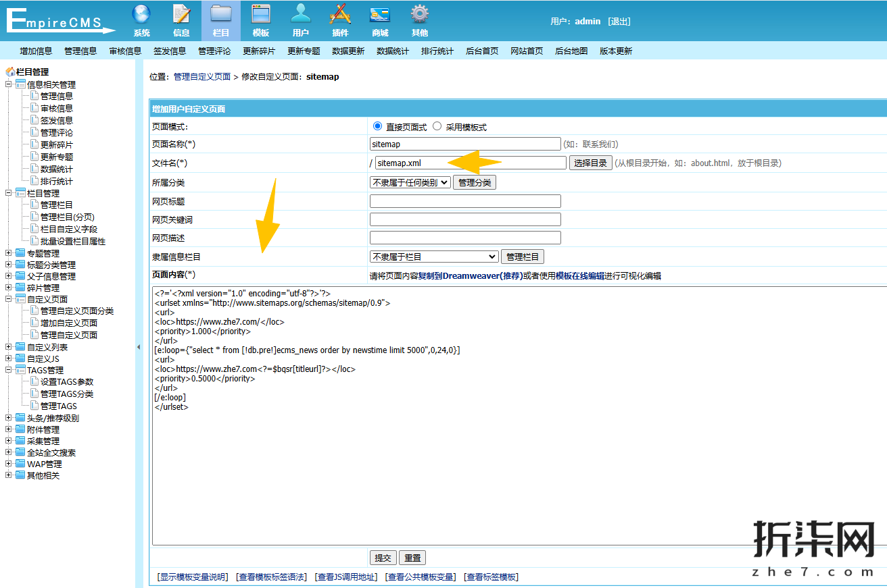Submit the form with 提交 button

(x=383, y=558)
